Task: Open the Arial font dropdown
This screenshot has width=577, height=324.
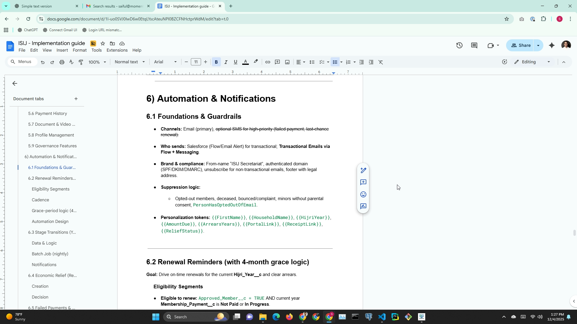Action: (165, 62)
